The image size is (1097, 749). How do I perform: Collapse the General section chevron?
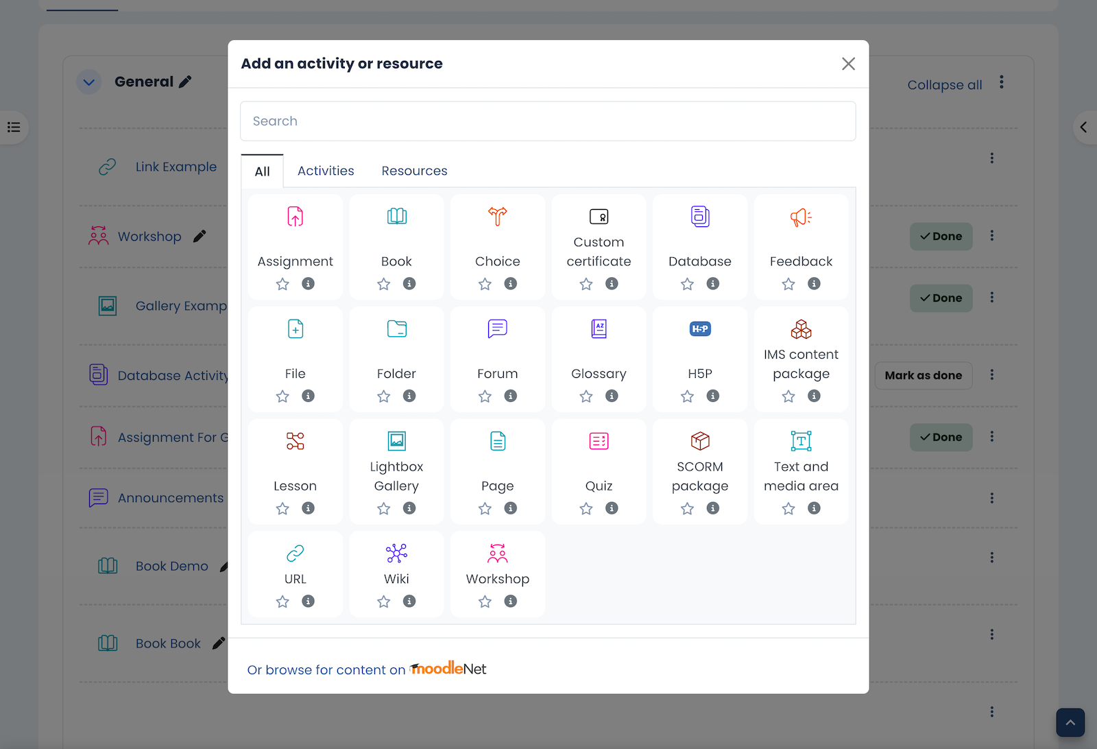tap(89, 82)
